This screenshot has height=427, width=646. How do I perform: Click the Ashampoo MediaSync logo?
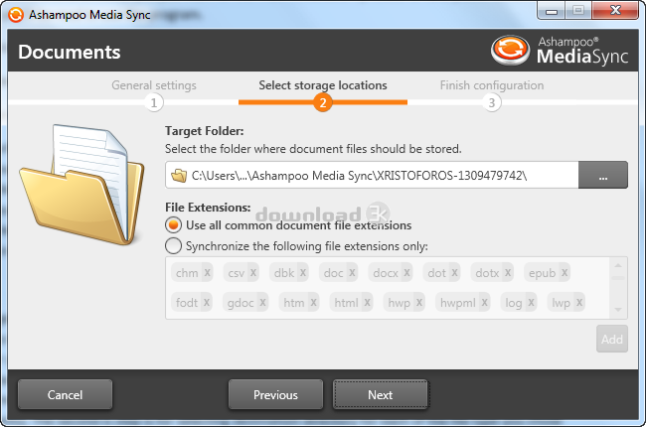pyautogui.click(x=560, y=52)
